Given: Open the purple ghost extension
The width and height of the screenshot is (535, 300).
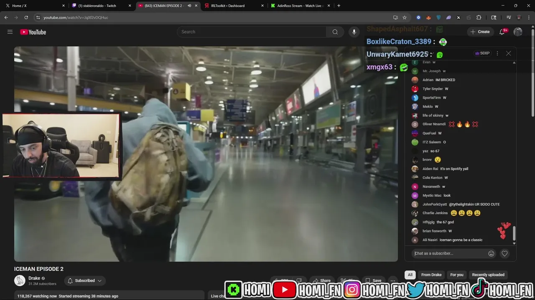Looking at the screenshot, I should coord(448,17).
